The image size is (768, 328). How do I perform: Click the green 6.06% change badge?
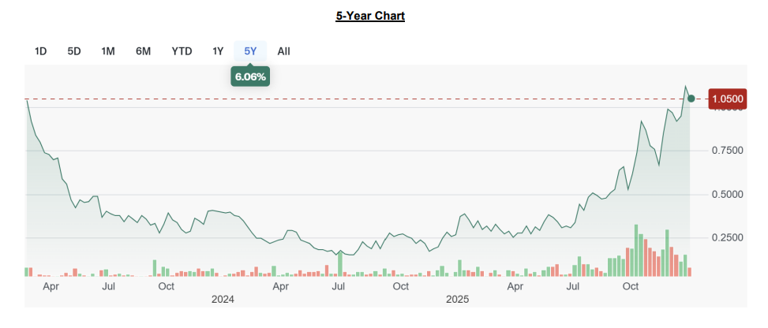tap(250, 76)
